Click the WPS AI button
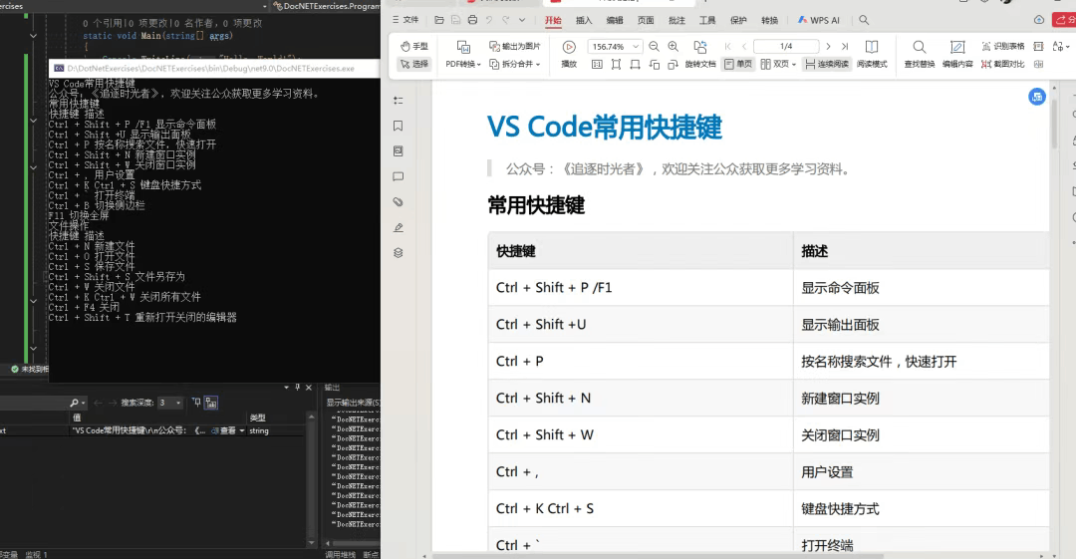 point(819,20)
